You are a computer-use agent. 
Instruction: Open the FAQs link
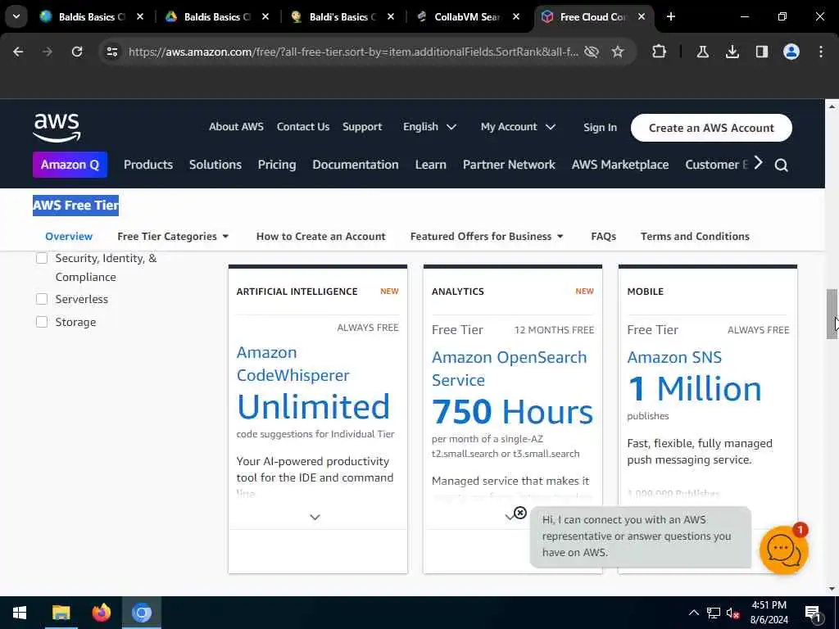coord(604,237)
